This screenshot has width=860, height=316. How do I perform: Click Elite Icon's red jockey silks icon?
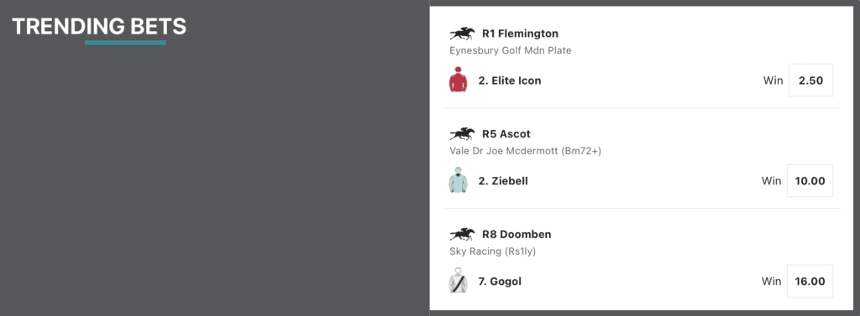pos(458,80)
